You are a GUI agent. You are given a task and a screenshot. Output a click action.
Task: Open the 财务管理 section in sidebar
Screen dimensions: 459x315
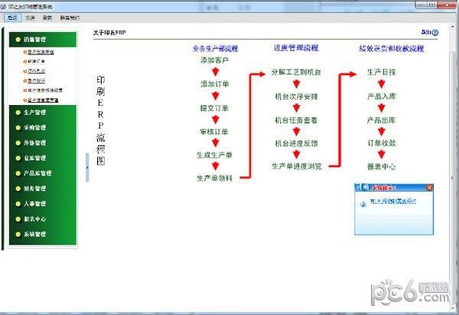pos(29,189)
